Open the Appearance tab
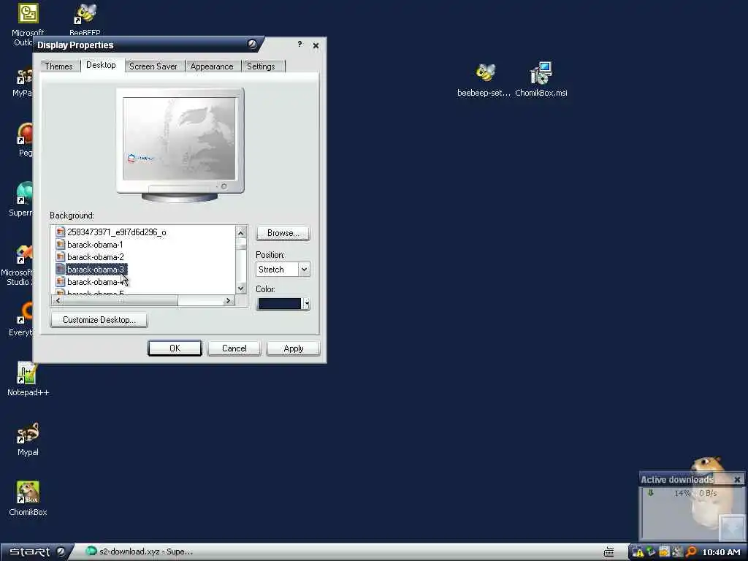Screen dimensions: 748x561 (212, 66)
